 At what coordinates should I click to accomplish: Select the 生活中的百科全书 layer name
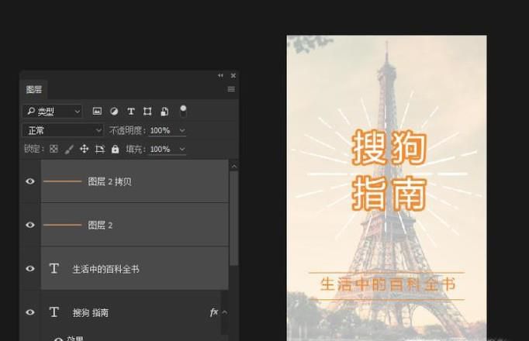(x=105, y=269)
